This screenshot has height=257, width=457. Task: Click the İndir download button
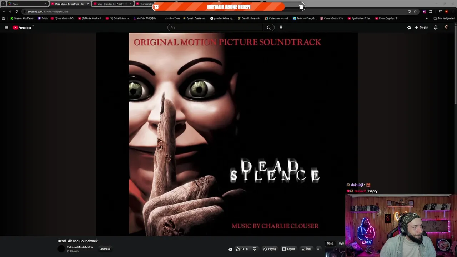pos(306,249)
